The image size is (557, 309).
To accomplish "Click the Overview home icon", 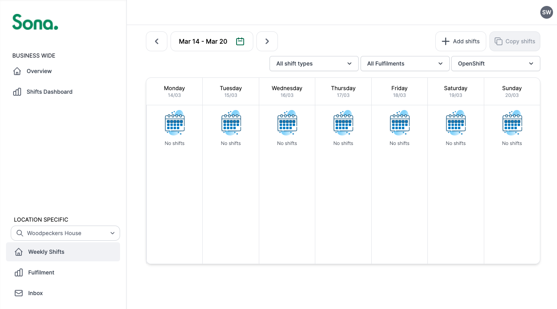I will tap(17, 71).
